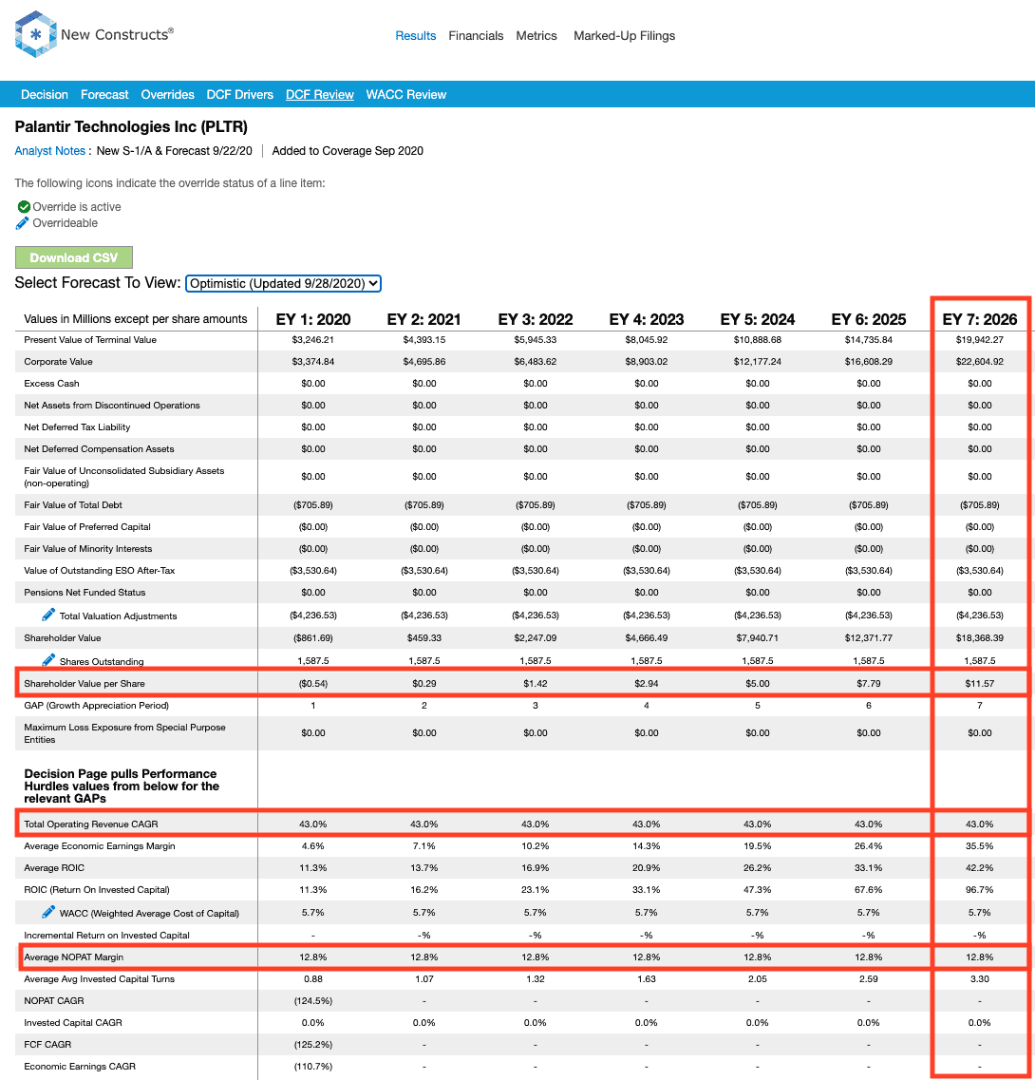Click Total Operating Revenue CAGR label
Image resolution: width=1035 pixels, height=1080 pixels.
pos(91,824)
